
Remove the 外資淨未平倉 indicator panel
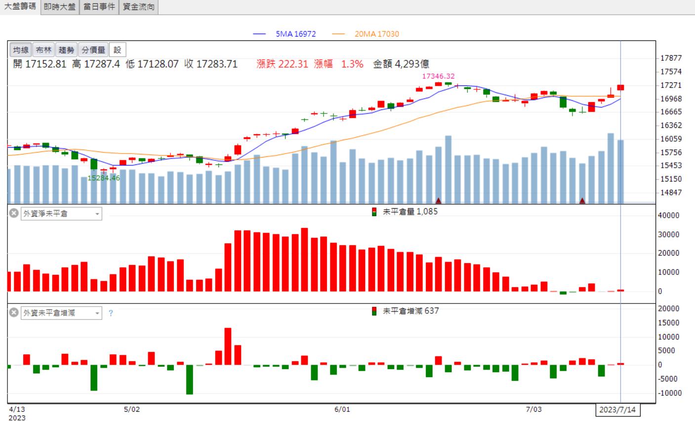pyautogui.click(x=14, y=213)
